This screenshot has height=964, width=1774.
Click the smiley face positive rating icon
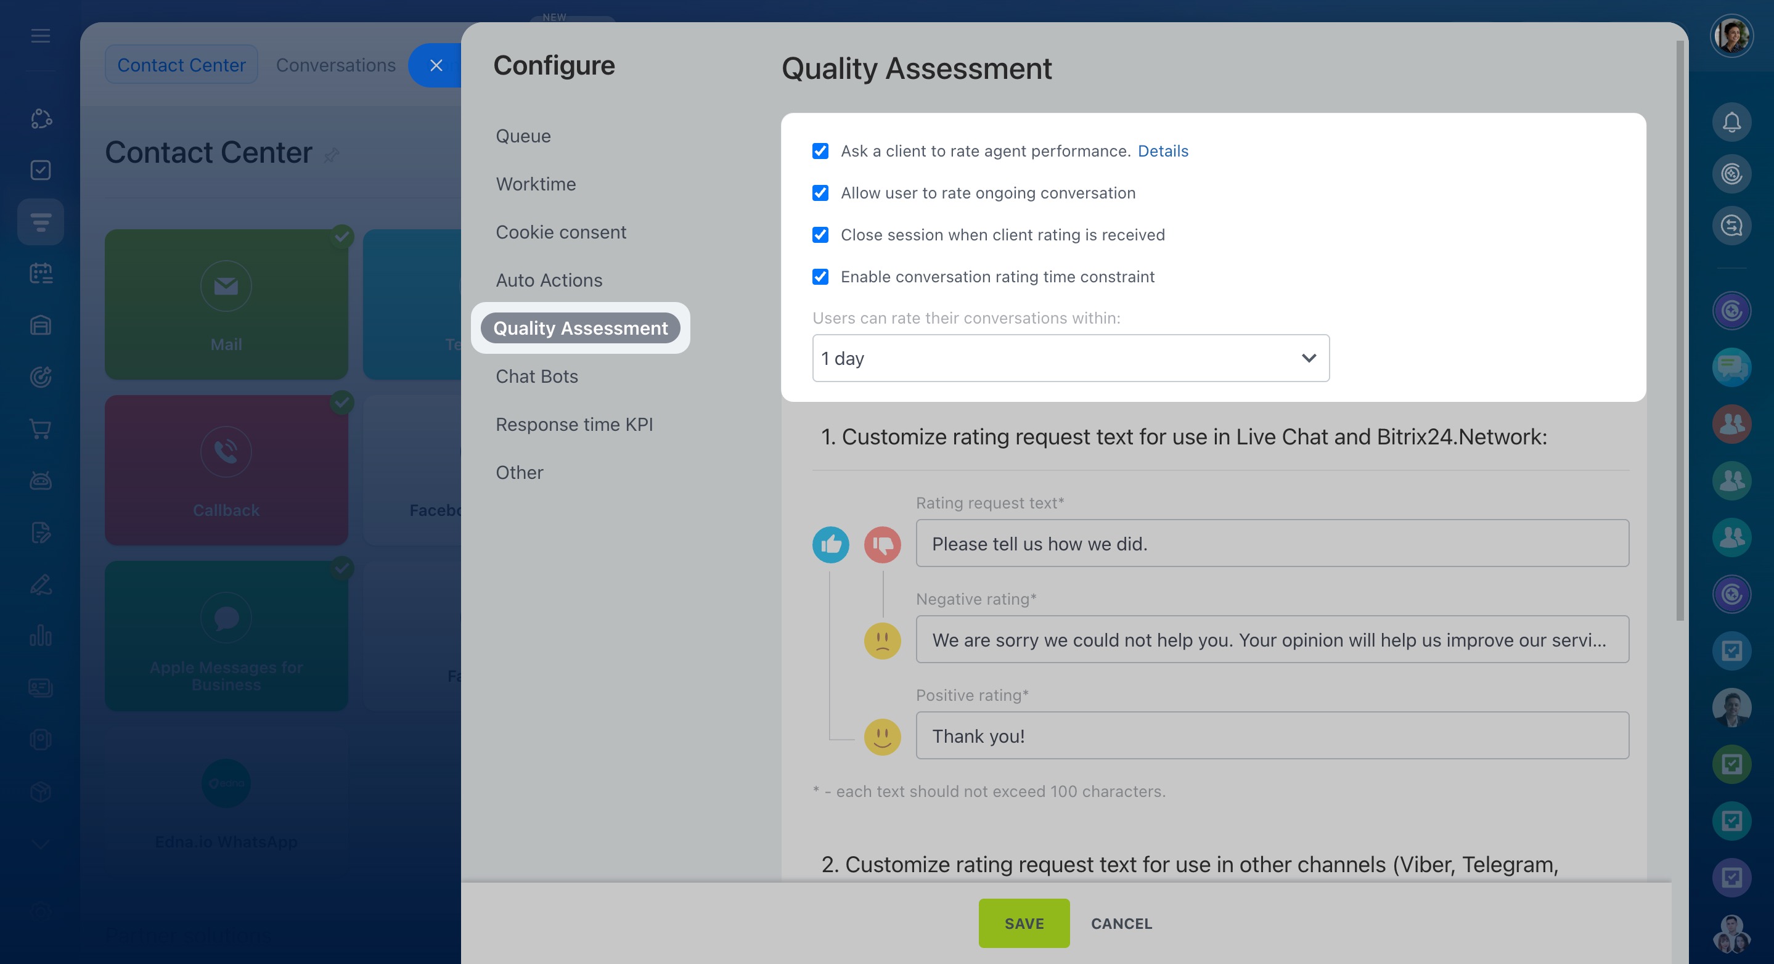[882, 737]
